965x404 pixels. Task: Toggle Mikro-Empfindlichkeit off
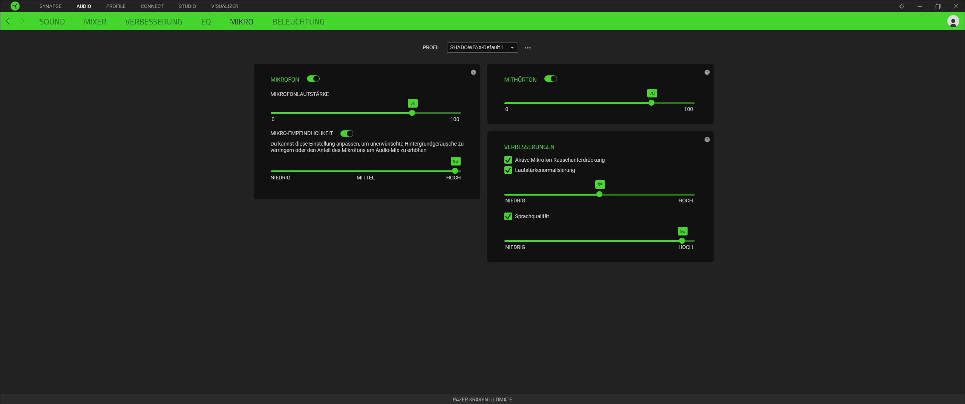[346, 134]
